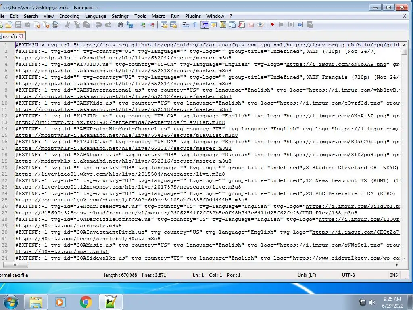Toggle file monitoring eye icon
The height and width of the screenshot is (310, 413).
[260, 25]
